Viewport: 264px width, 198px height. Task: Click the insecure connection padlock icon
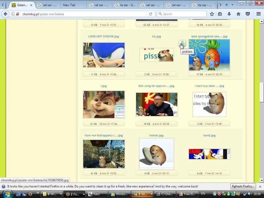tap(18, 14)
